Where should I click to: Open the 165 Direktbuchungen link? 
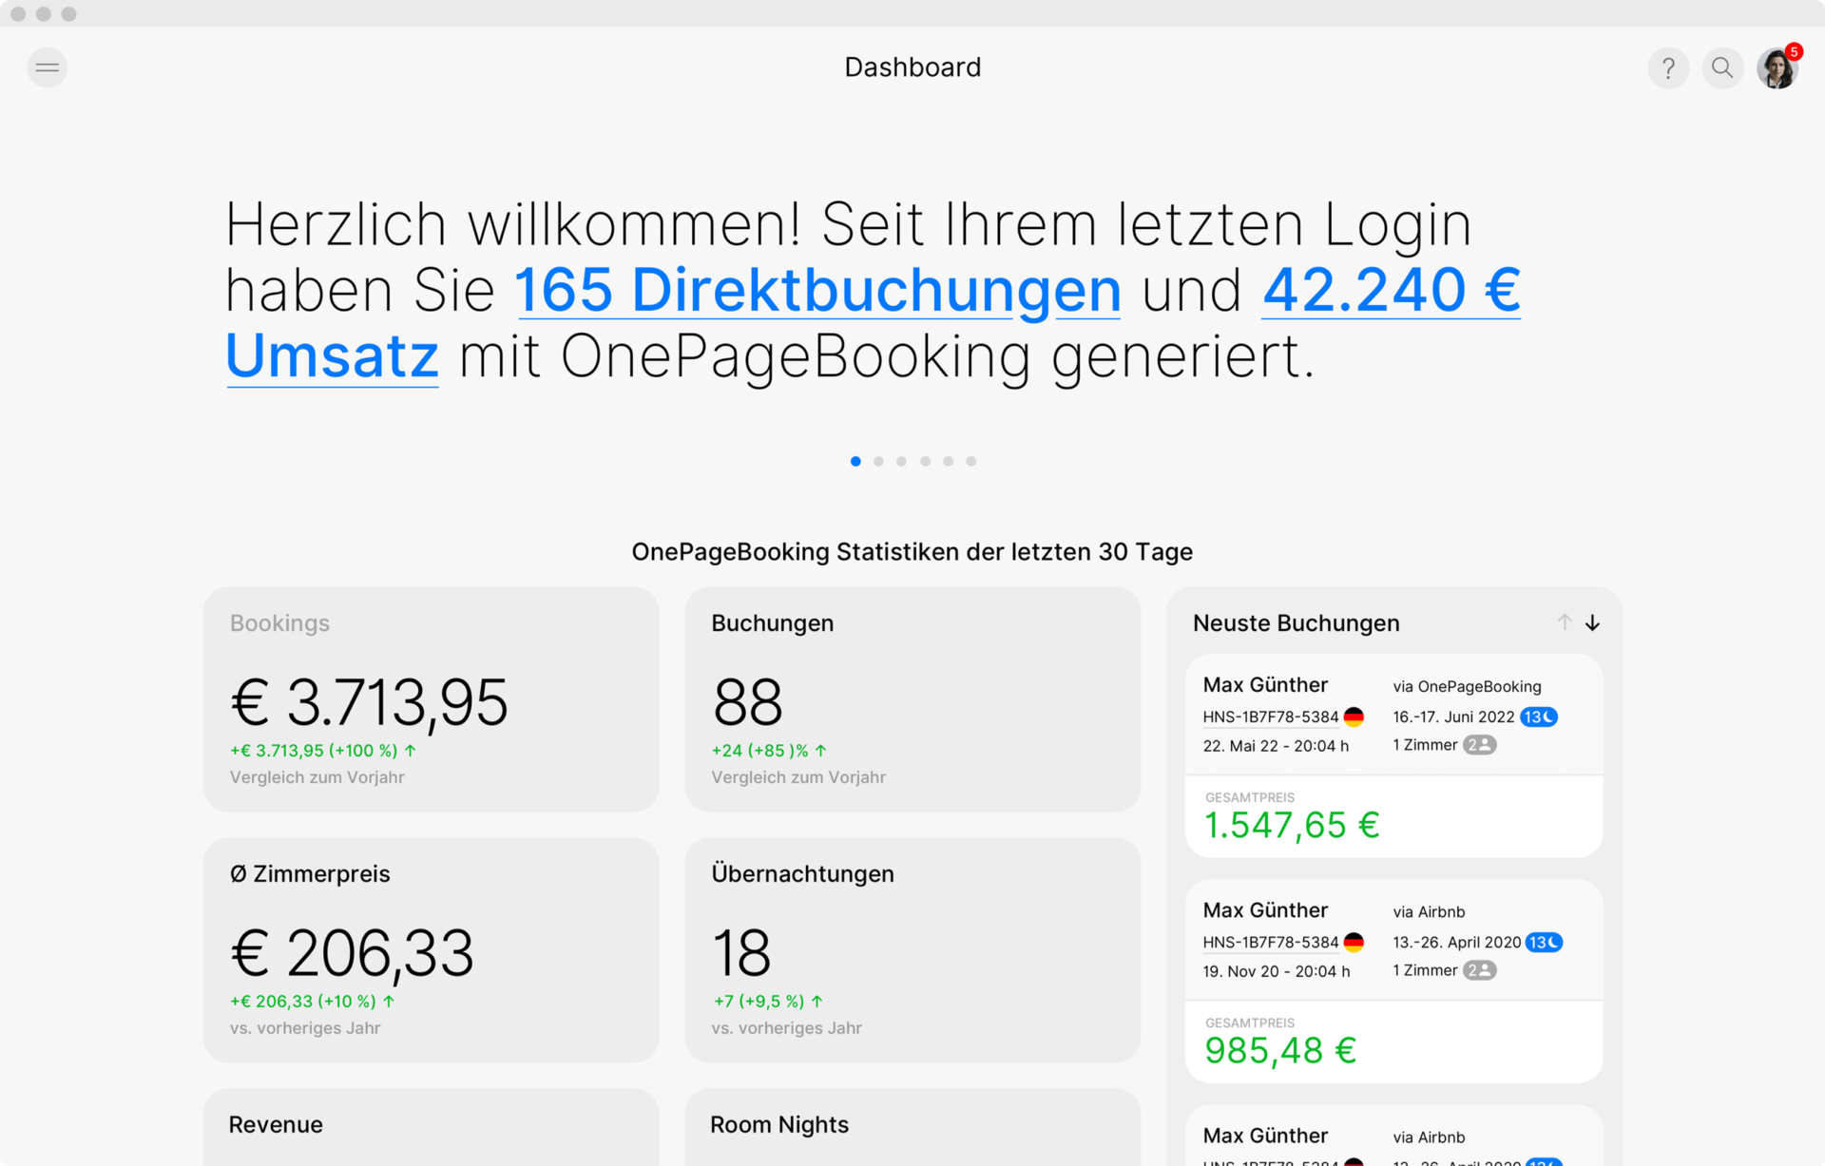[817, 290]
